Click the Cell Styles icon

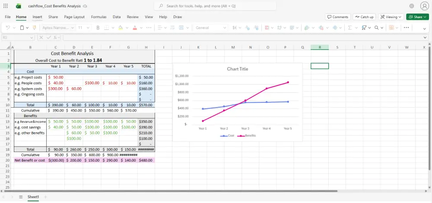point(280,28)
